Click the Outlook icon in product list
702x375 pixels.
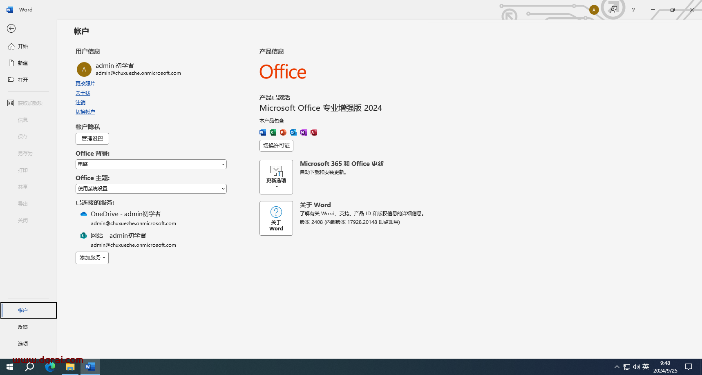click(x=293, y=132)
